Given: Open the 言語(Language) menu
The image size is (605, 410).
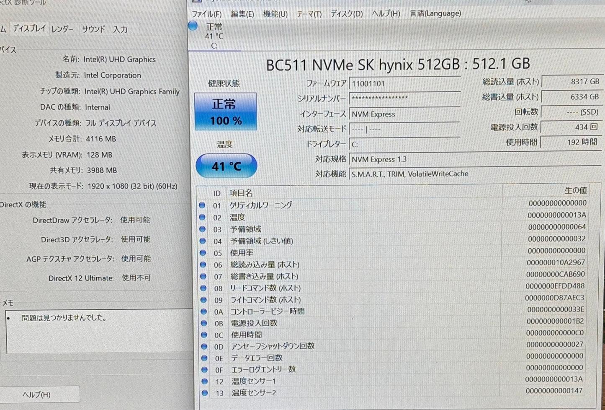Looking at the screenshot, I should 435,13.
